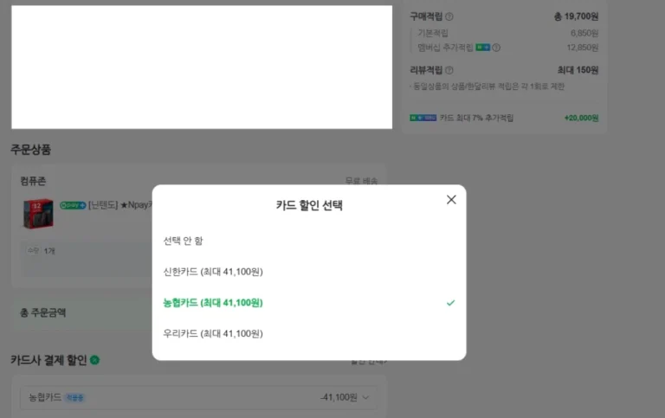
Task: Click the Npay plus badge on product
Action: (x=73, y=205)
